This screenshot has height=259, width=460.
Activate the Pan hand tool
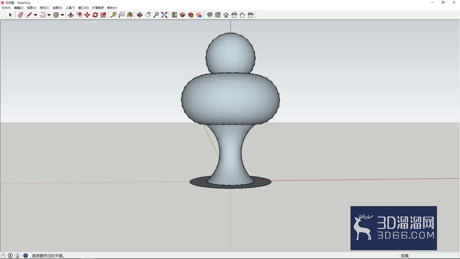(x=148, y=15)
